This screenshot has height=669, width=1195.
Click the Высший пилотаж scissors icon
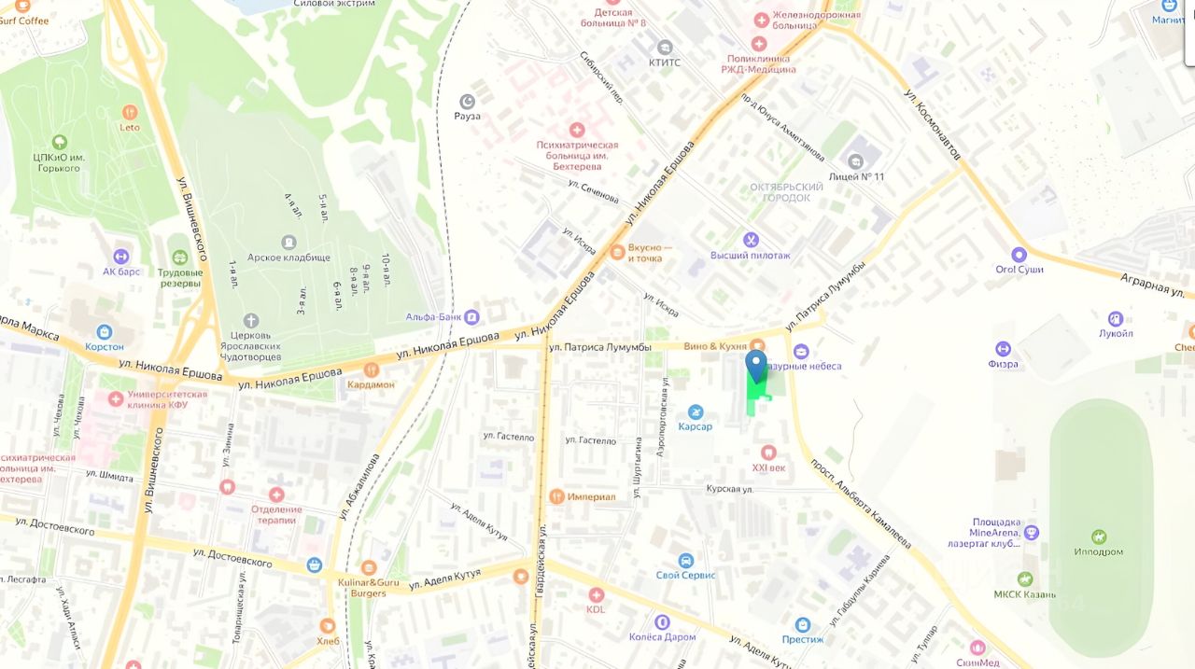coord(750,240)
